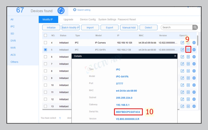Filter devices by SD
The width and height of the screenshot is (208, 130).
pos(12,34)
